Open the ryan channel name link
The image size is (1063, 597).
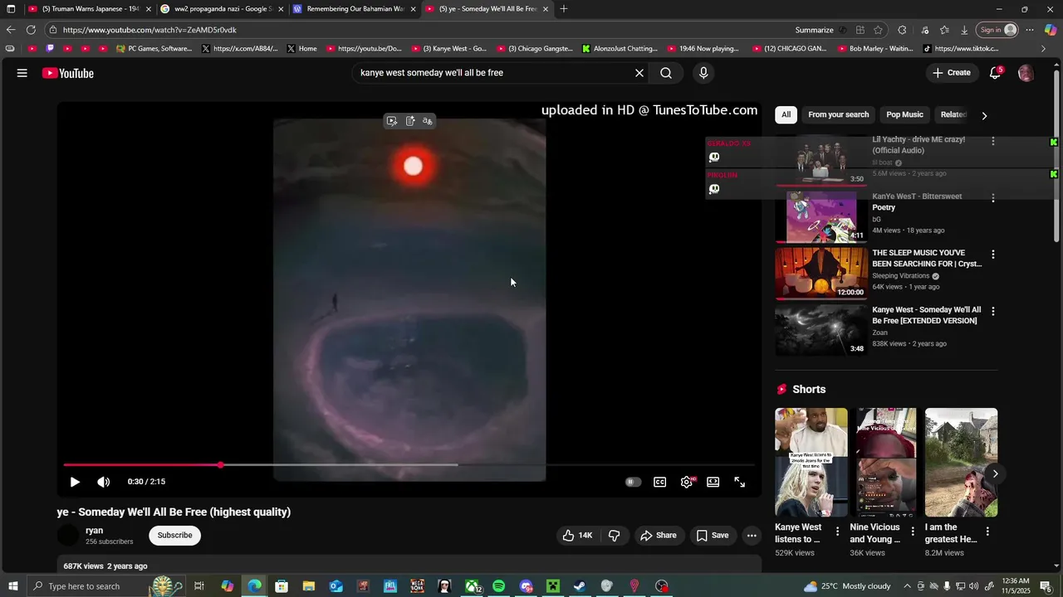point(95,531)
